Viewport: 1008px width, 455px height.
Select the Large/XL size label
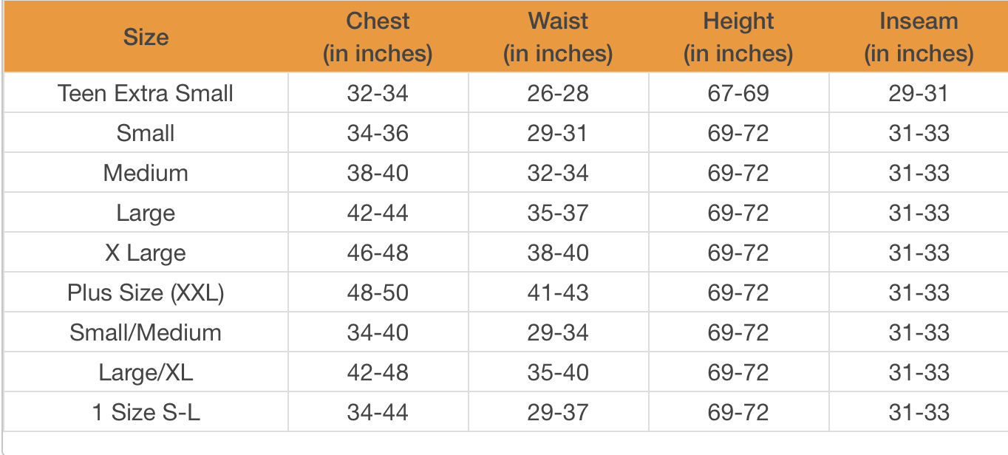[x=146, y=372]
